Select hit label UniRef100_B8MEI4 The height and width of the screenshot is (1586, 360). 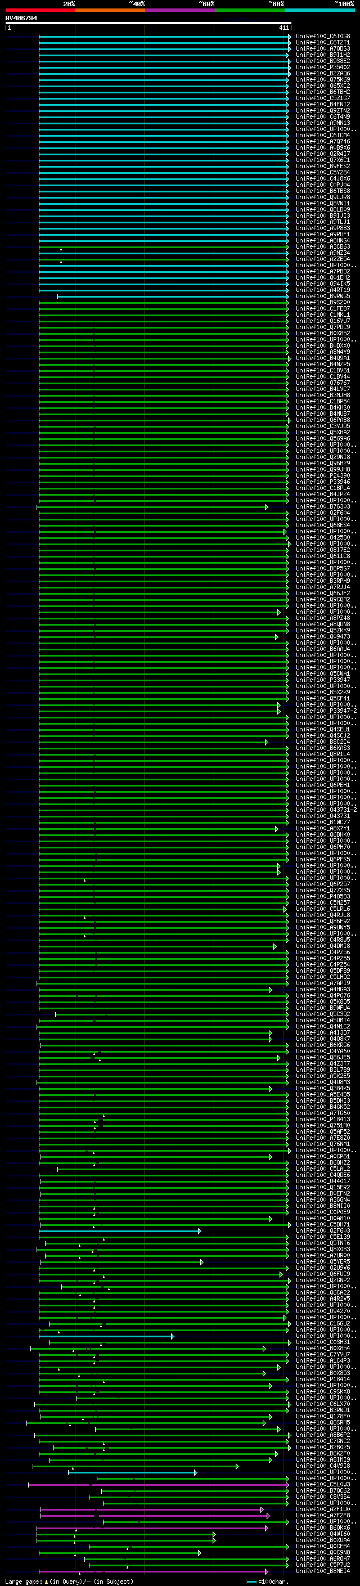point(323,1571)
